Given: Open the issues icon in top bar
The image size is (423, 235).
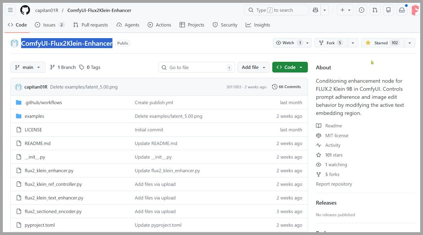Looking at the screenshot, I should coord(361,10).
